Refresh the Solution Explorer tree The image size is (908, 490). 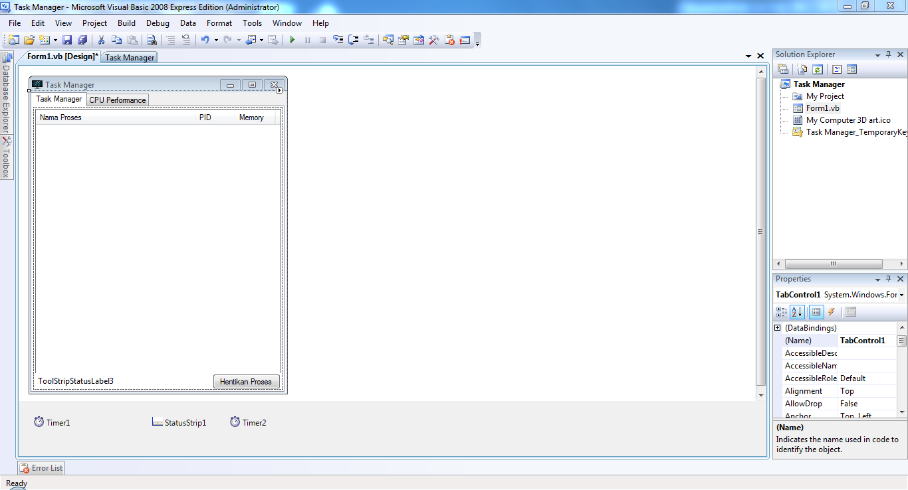point(818,69)
